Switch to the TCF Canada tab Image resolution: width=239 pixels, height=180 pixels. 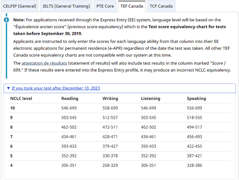point(161,6)
